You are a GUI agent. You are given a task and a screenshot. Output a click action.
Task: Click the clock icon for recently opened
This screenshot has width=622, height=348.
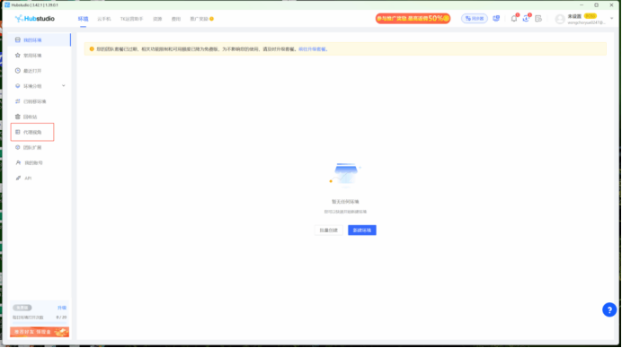(x=17, y=71)
